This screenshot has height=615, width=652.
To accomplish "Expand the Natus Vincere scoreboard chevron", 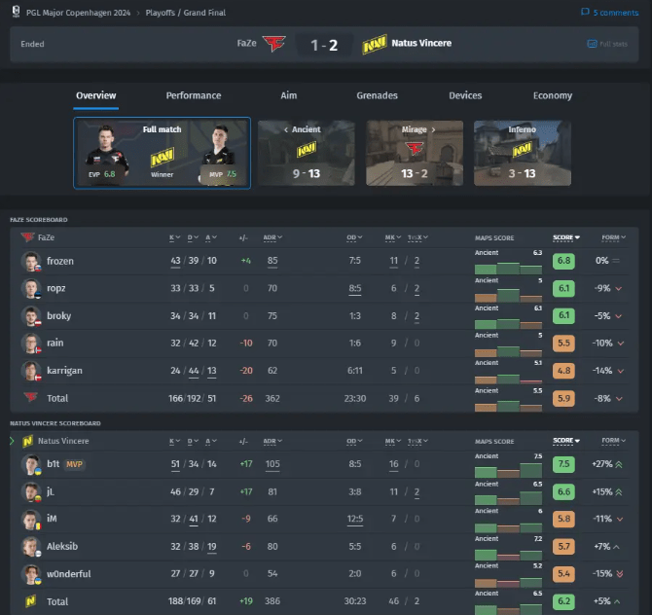I will [x=12, y=441].
